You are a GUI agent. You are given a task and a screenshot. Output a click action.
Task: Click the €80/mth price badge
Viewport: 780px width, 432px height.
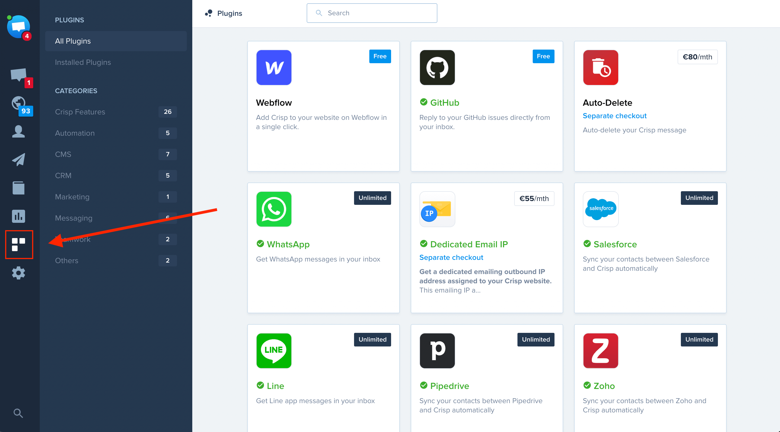[x=697, y=57]
